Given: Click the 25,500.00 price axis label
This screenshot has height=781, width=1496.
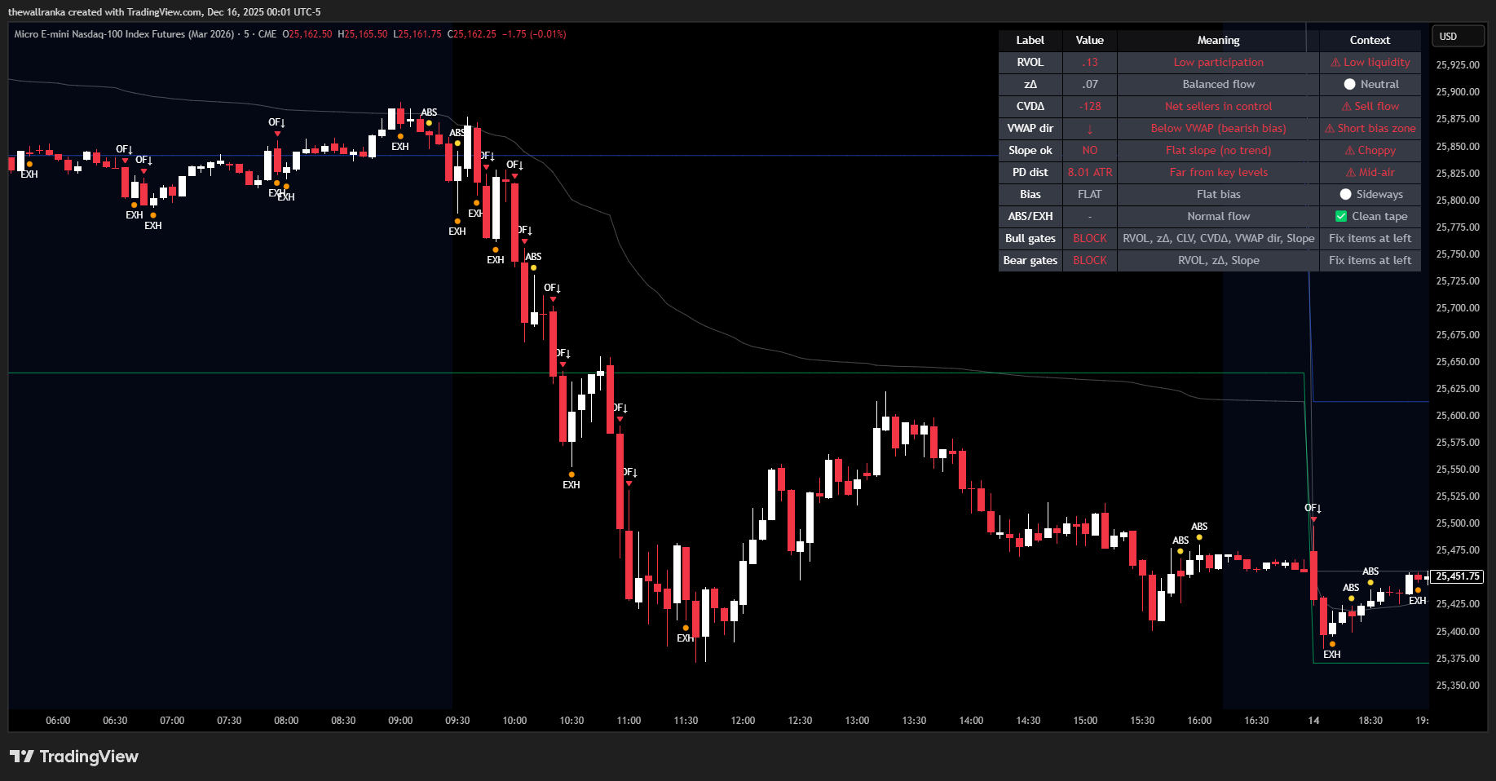Looking at the screenshot, I should 1458,523.
